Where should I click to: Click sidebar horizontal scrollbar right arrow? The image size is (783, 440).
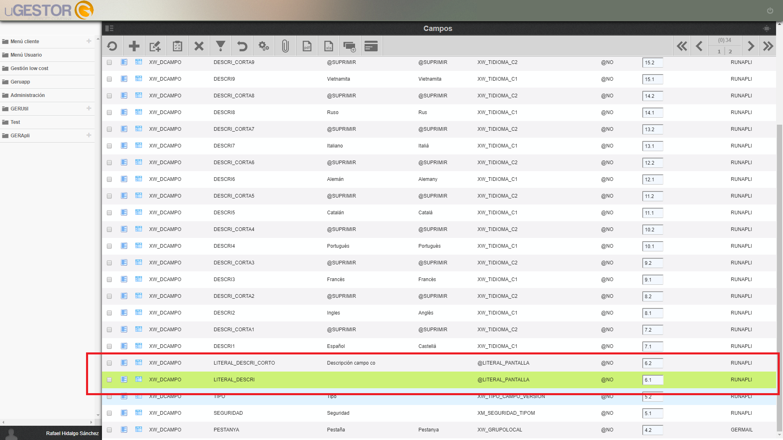tap(91, 422)
